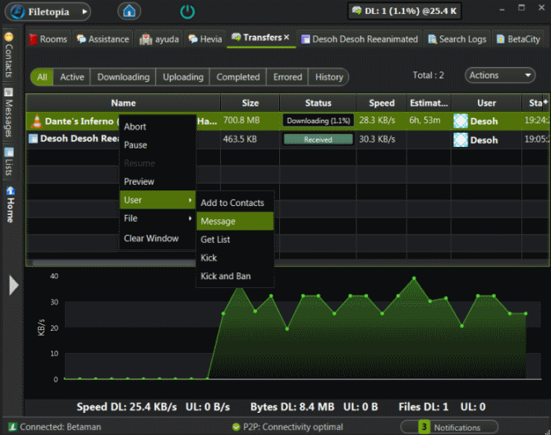The image size is (551, 435).
Task: Open the BetaCity tab
Action: tap(519, 39)
